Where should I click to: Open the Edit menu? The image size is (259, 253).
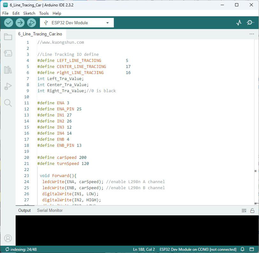pyautogui.click(x=16, y=13)
